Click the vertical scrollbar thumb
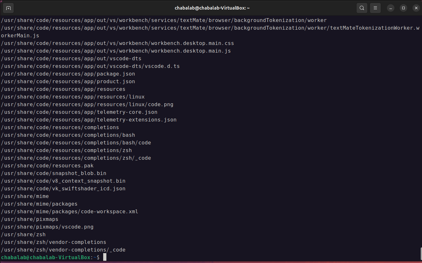The image size is (422, 263). (420, 254)
